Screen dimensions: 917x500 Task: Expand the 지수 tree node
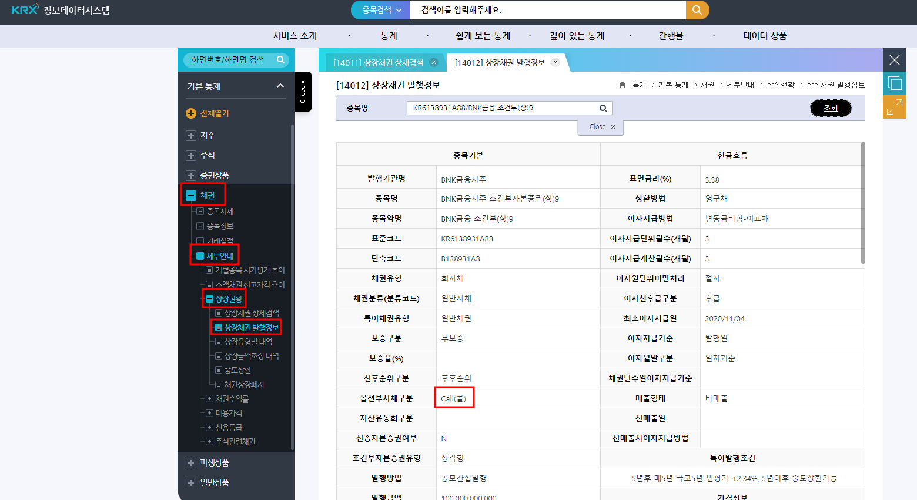(190, 136)
